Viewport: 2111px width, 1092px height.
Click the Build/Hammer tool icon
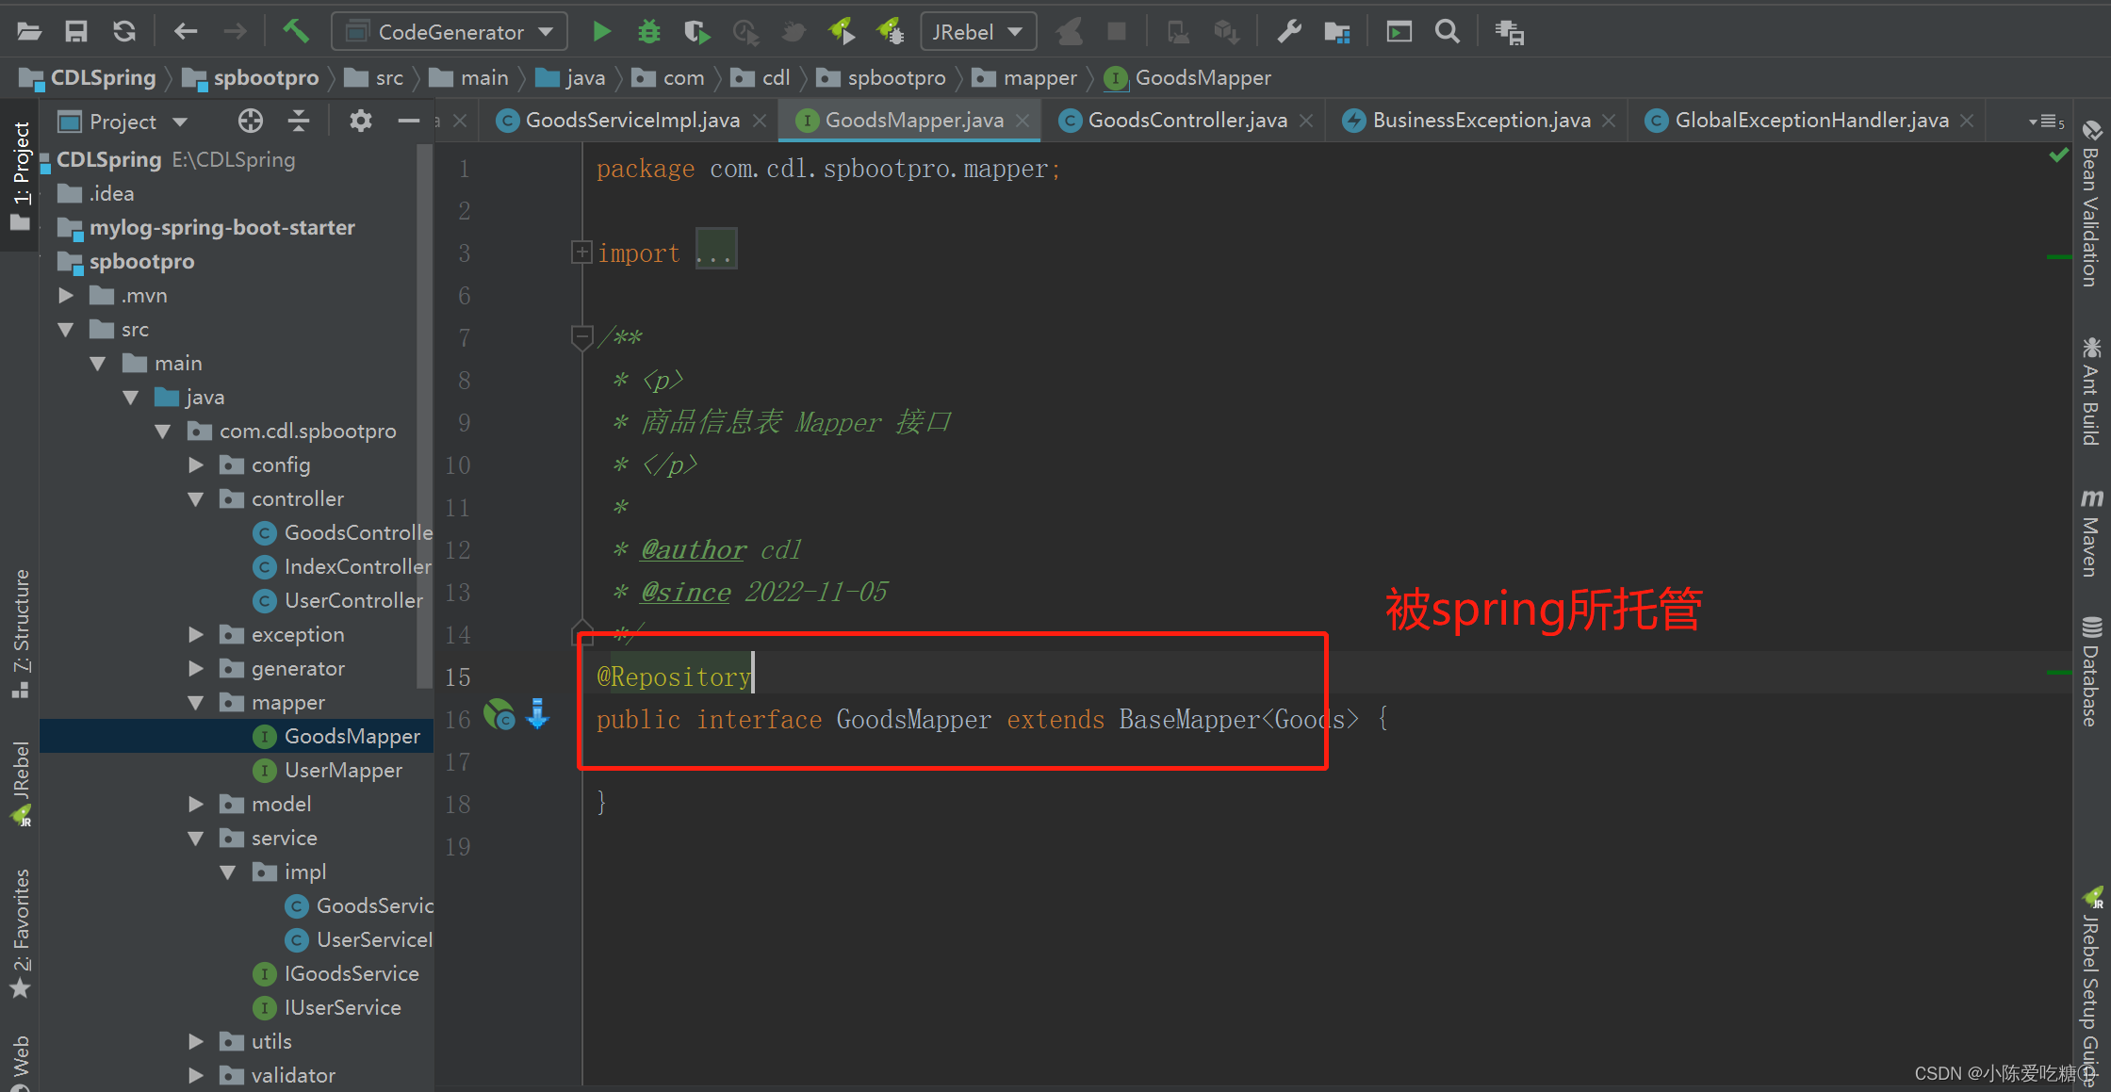(294, 31)
